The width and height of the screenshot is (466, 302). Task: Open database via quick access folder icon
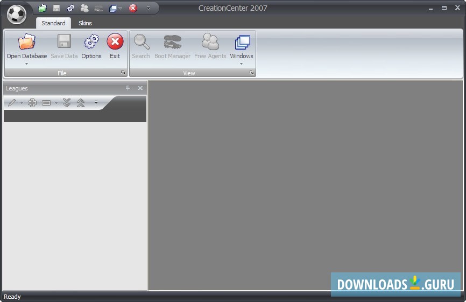click(x=43, y=8)
